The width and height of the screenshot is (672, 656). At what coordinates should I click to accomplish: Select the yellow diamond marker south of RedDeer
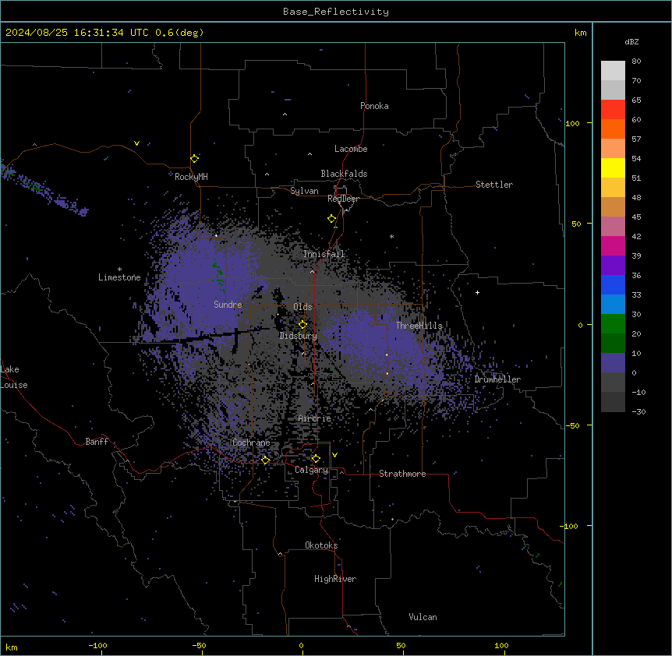(x=332, y=219)
